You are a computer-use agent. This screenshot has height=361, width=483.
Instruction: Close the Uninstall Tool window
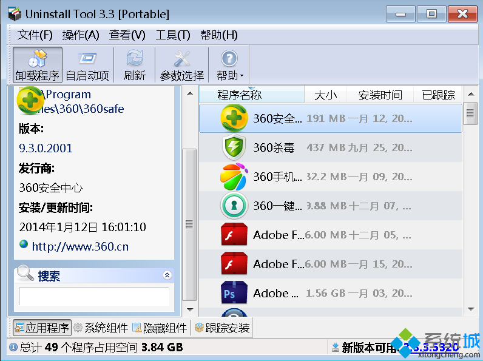tap(462, 14)
